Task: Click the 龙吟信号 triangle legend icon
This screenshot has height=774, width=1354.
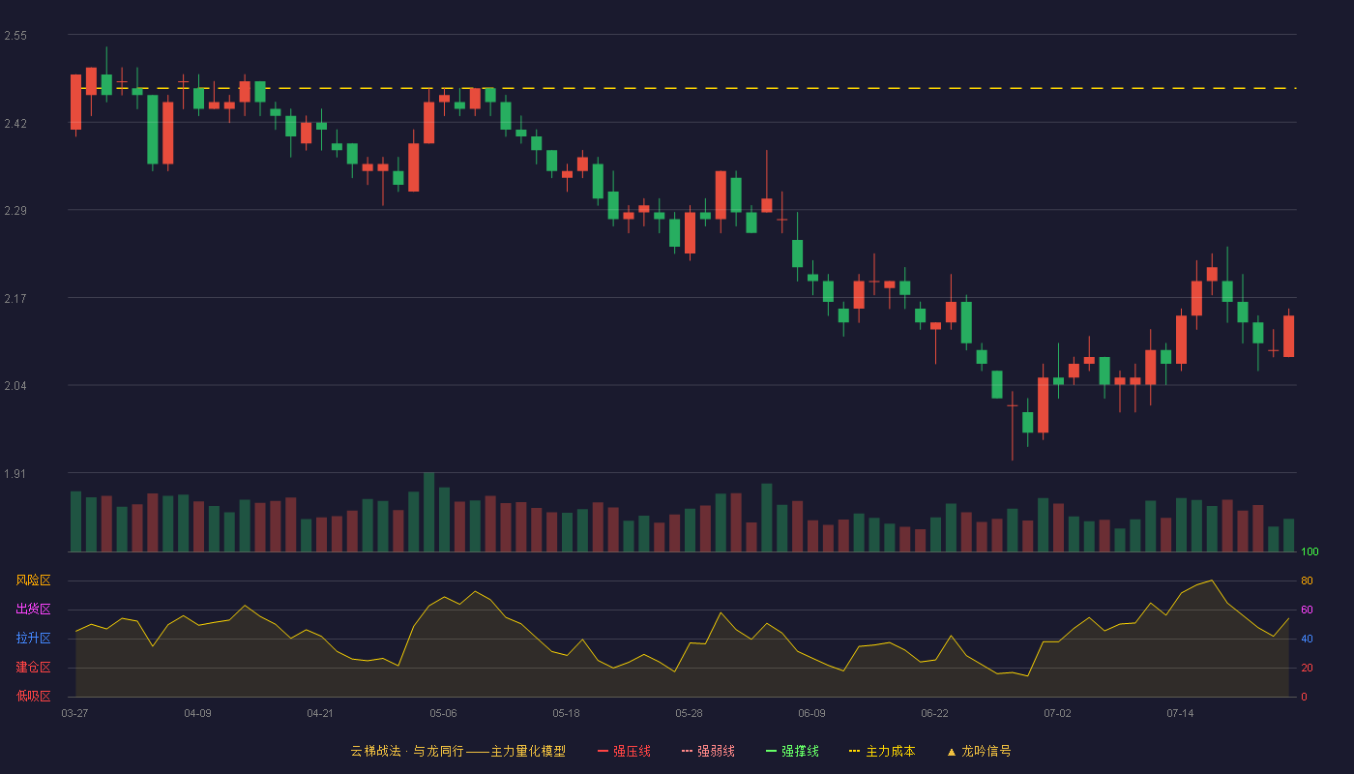Action: [952, 751]
